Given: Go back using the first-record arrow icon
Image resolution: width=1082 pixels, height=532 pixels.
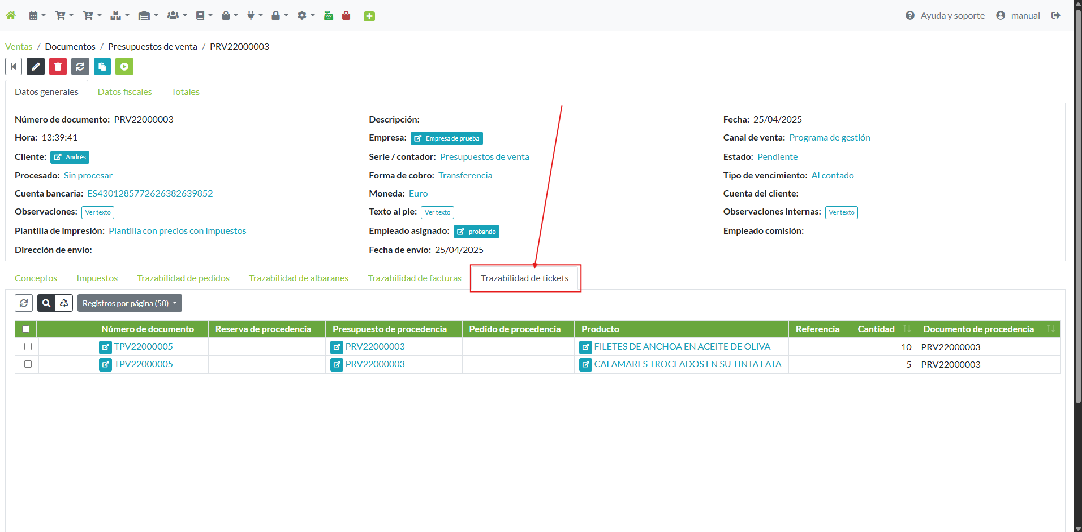Looking at the screenshot, I should click(x=14, y=67).
